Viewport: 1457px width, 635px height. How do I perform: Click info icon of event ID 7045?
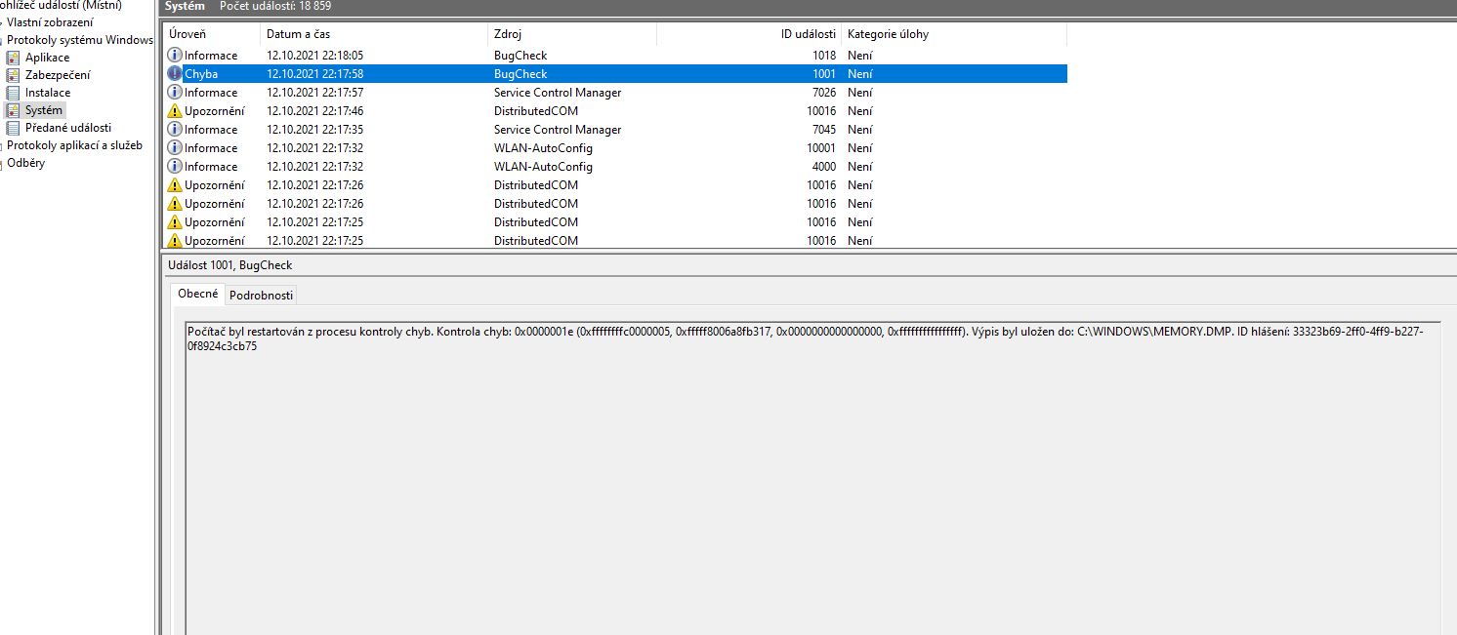(x=175, y=130)
